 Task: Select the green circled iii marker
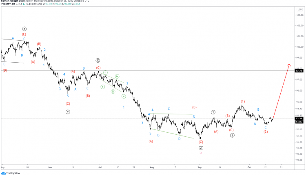tap(113, 92)
